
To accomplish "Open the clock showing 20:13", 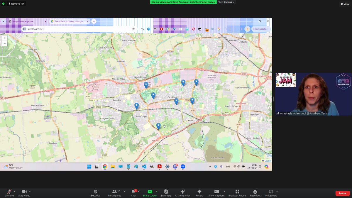I will pyautogui.click(x=253, y=166).
